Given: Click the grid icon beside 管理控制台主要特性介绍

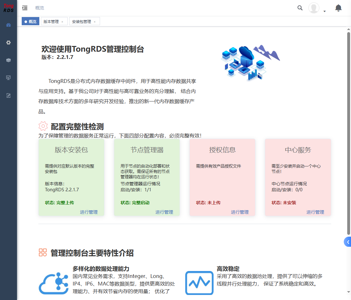Looking at the screenshot, I should tap(43, 252).
